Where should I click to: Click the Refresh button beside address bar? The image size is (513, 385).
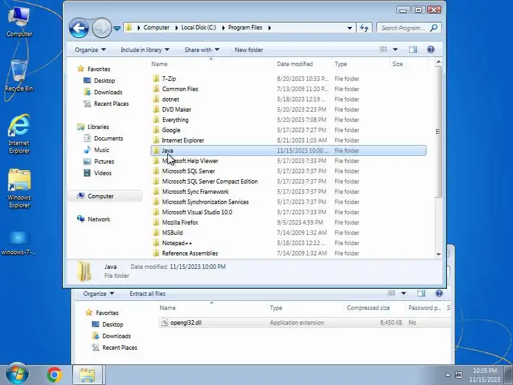pyautogui.click(x=364, y=28)
